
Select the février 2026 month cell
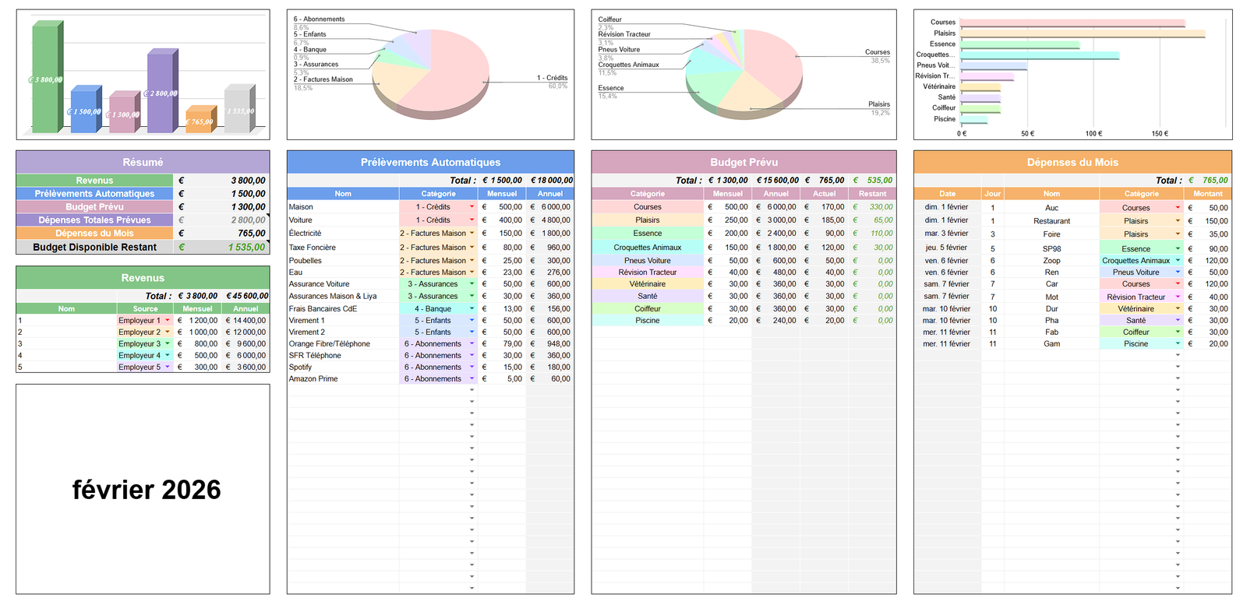tap(147, 490)
